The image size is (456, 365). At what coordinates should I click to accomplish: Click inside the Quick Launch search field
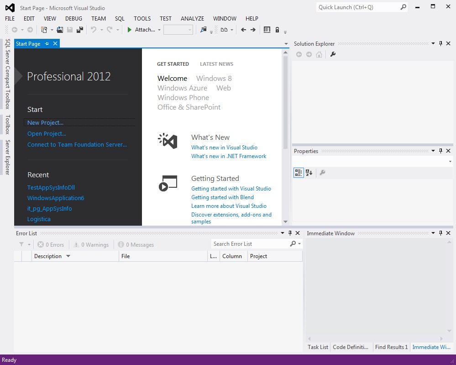358,7
